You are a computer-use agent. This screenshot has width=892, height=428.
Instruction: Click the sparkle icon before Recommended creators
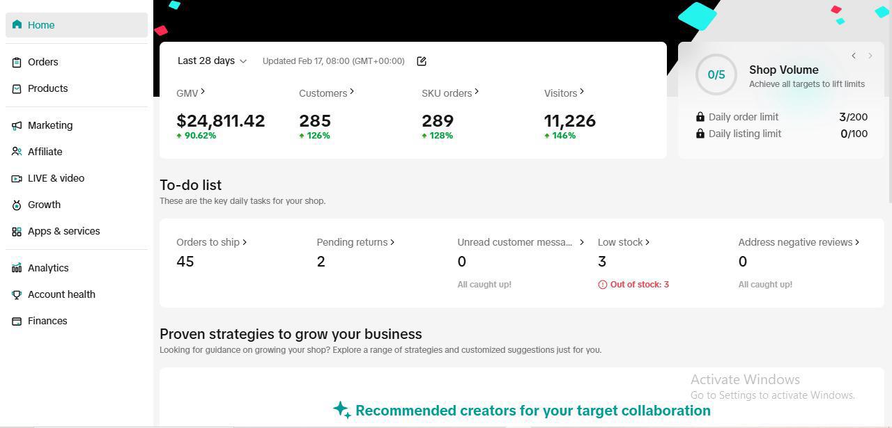tap(341, 409)
